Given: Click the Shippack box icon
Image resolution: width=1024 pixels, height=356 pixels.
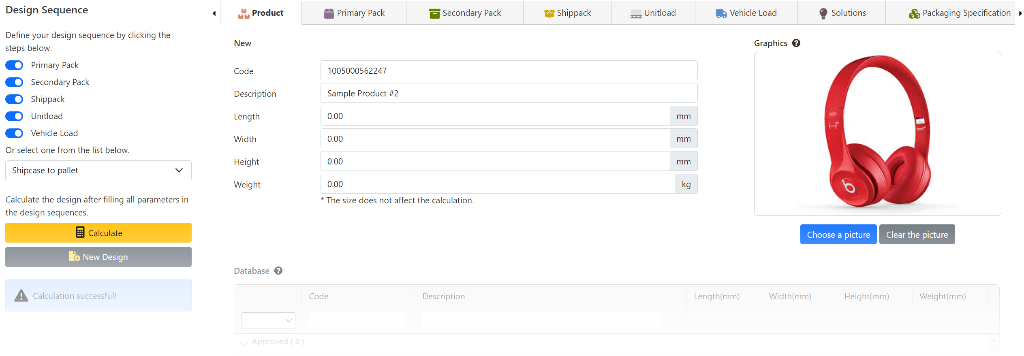Looking at the screenshot, I should (549, 13).
